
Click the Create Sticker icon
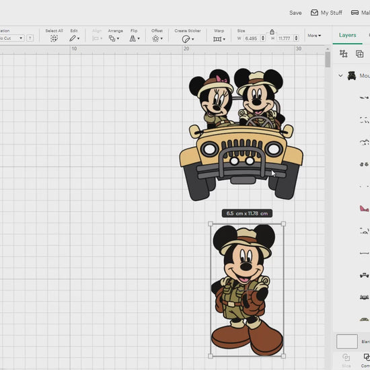186,39
